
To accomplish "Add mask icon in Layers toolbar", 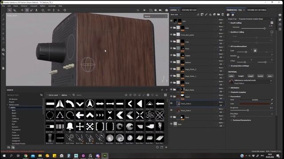I will click(x=202, y=15).
